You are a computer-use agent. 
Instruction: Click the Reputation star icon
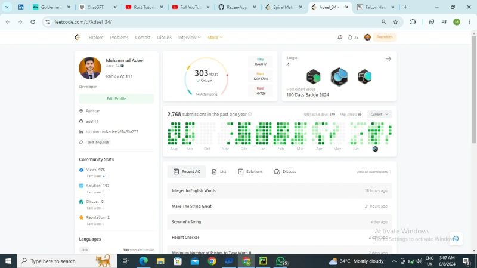[81, 217]
